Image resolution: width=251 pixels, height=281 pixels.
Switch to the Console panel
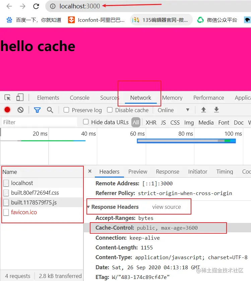click(x=80, y=98)
